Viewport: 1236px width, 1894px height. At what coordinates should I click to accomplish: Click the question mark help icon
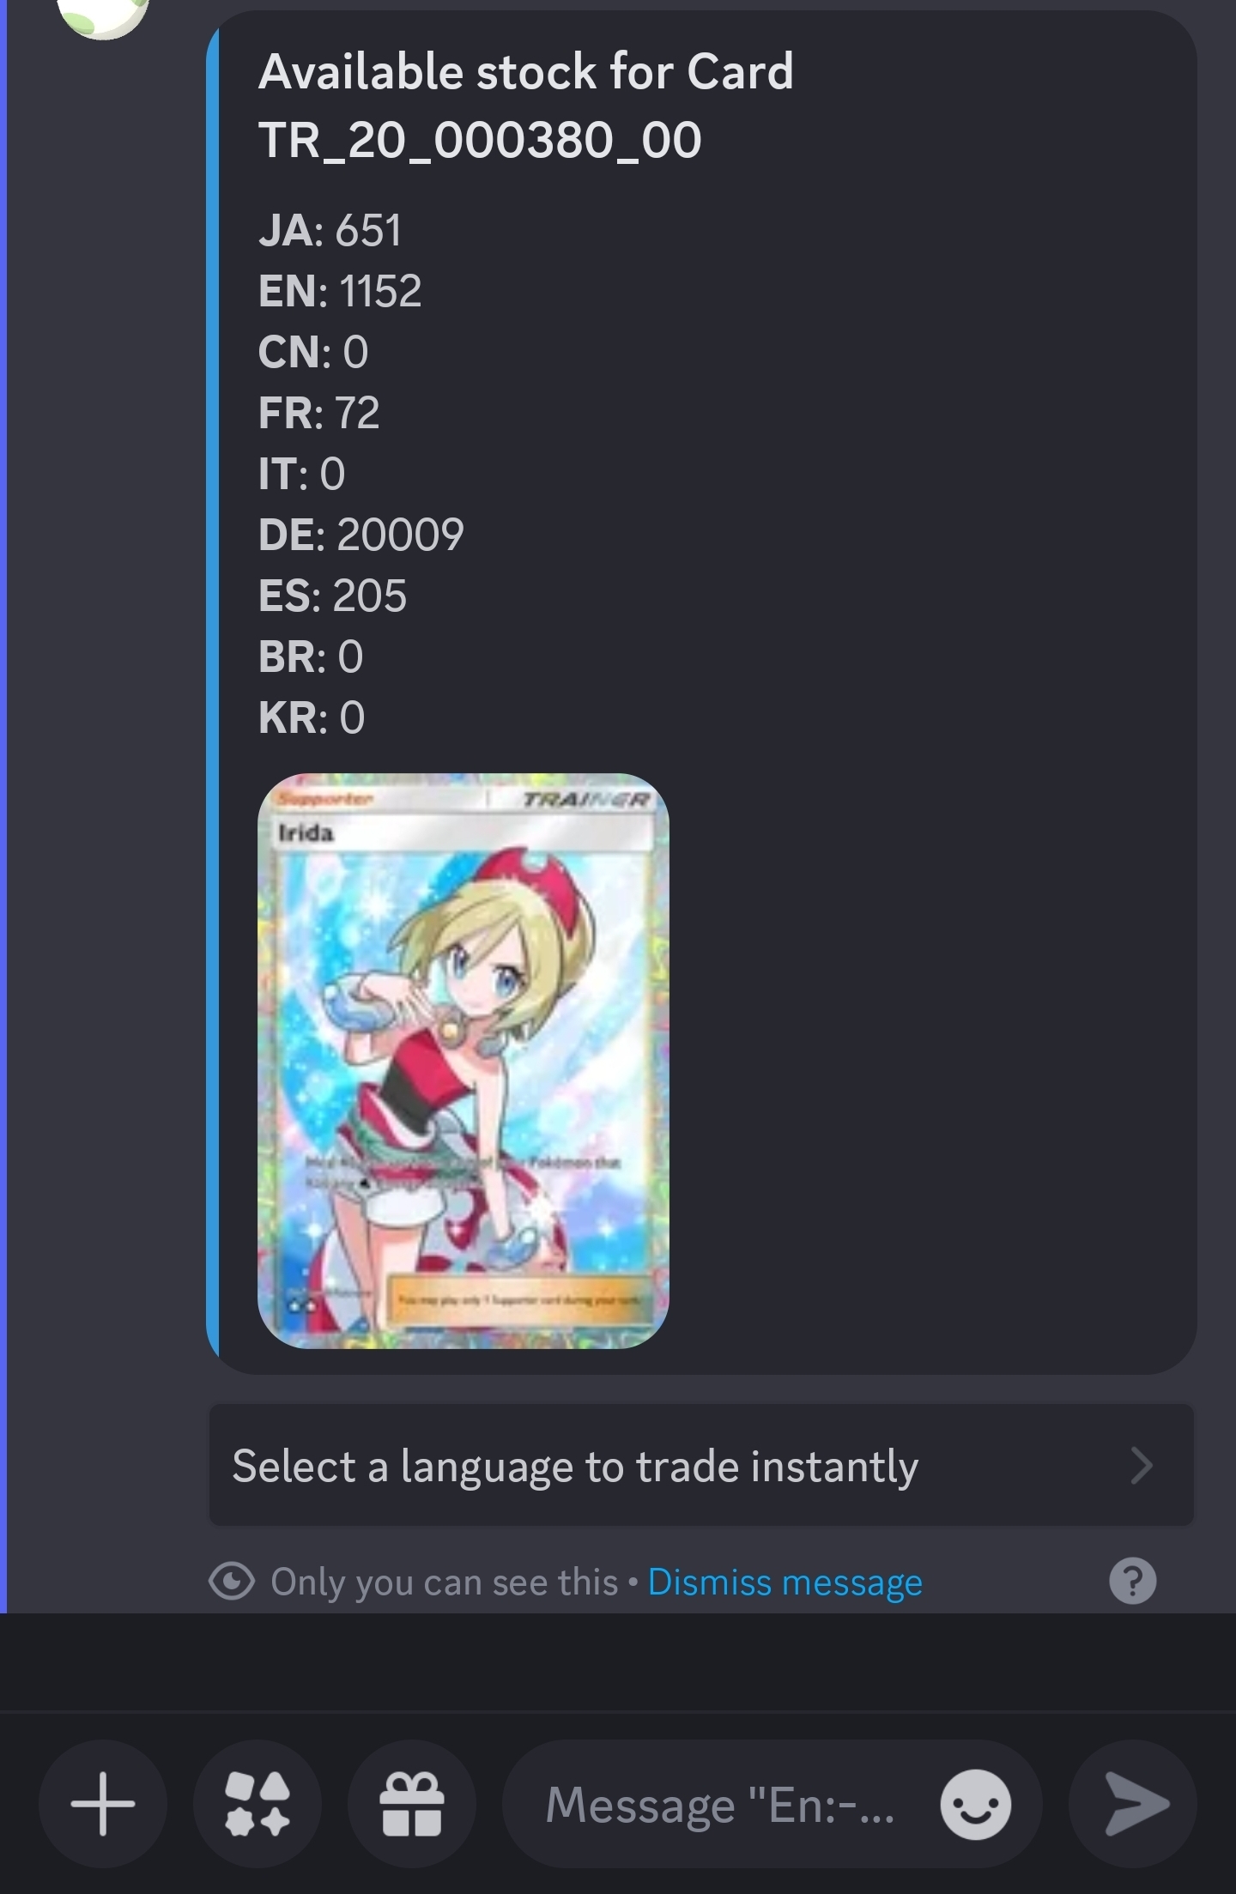(x=1133, y=1581)
